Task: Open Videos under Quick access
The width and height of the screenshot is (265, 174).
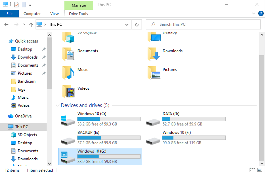Action: coord(24,105)
